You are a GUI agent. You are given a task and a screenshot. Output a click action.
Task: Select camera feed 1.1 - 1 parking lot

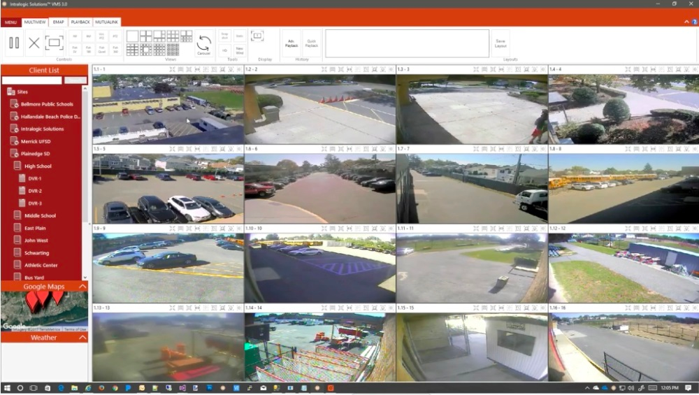point(168,109)
